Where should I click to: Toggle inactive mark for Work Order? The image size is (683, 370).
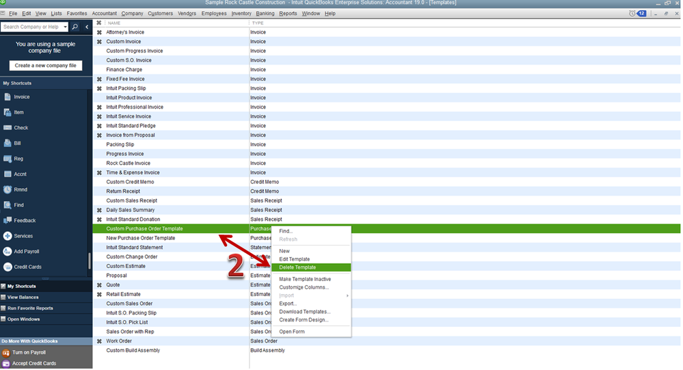99,341
